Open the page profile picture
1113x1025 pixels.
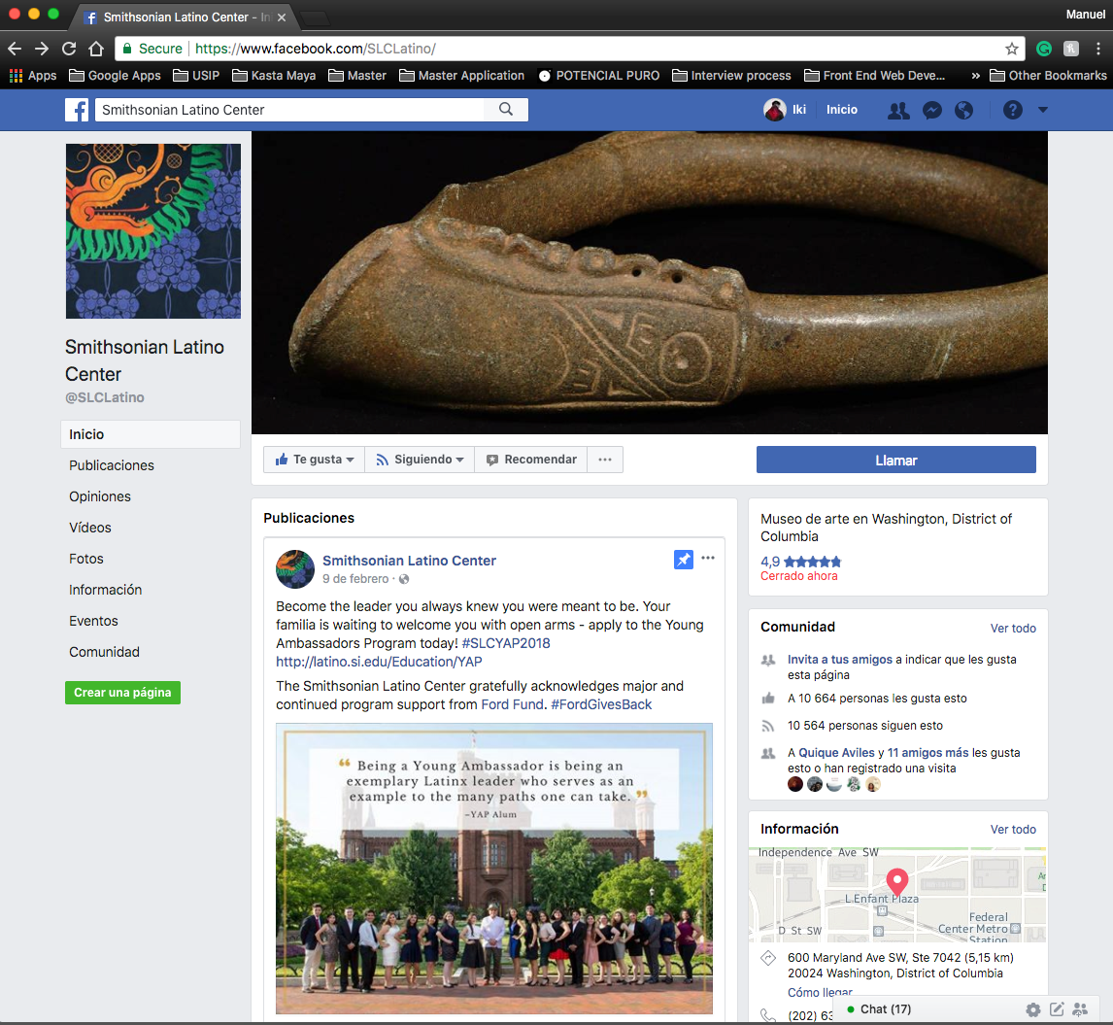[153, 231]
